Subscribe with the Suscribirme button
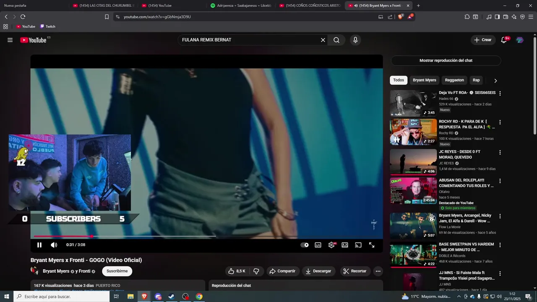The width and height of the screenshot is (537, 302). pos(117,271)
